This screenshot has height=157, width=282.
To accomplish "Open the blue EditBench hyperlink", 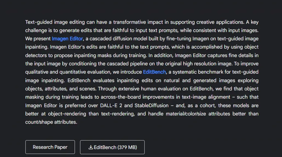I will tap(154, 72).
